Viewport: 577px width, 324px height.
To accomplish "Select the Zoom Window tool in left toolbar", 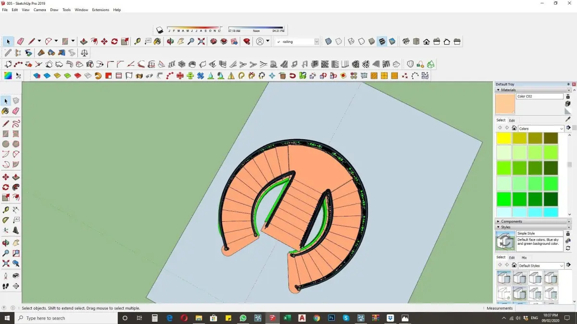I will (x=16, y=252).
